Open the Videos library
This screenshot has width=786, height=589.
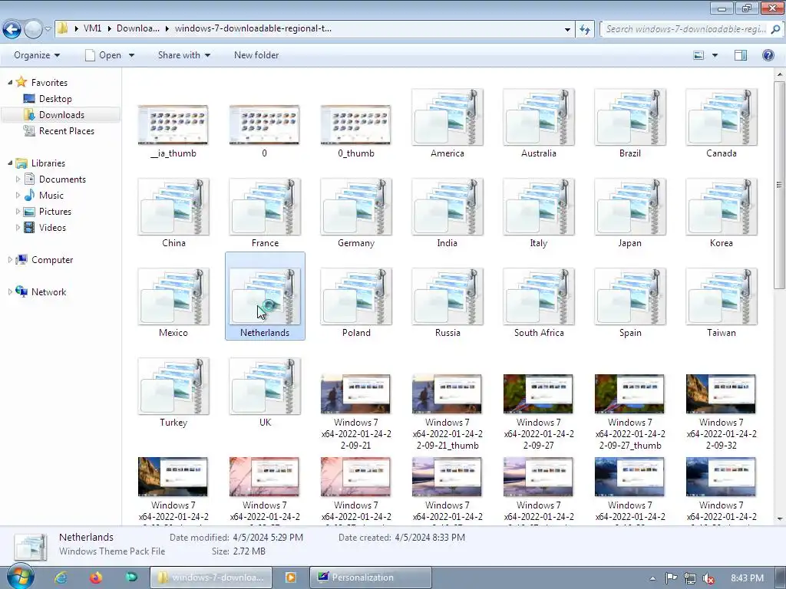[x=52, y=227]
